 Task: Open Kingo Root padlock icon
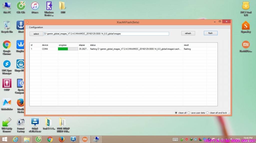pyautogui.click(x=20, y=66)
